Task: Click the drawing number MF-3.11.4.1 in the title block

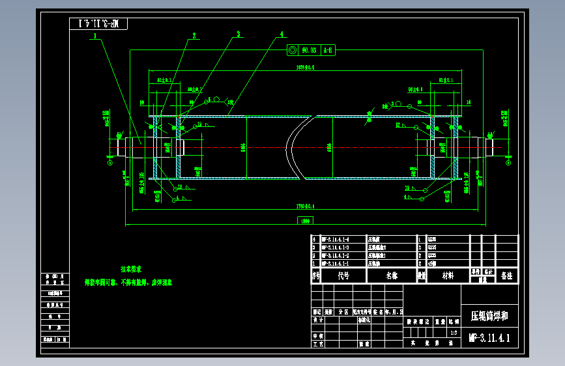Action: pyautogui.click(x=489, y=338)
